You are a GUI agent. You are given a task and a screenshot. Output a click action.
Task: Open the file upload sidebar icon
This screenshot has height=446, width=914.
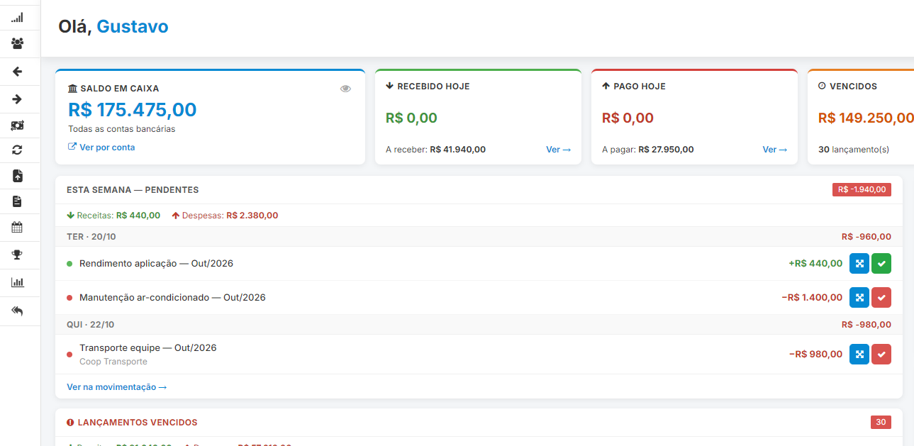[x=18, y=176]
